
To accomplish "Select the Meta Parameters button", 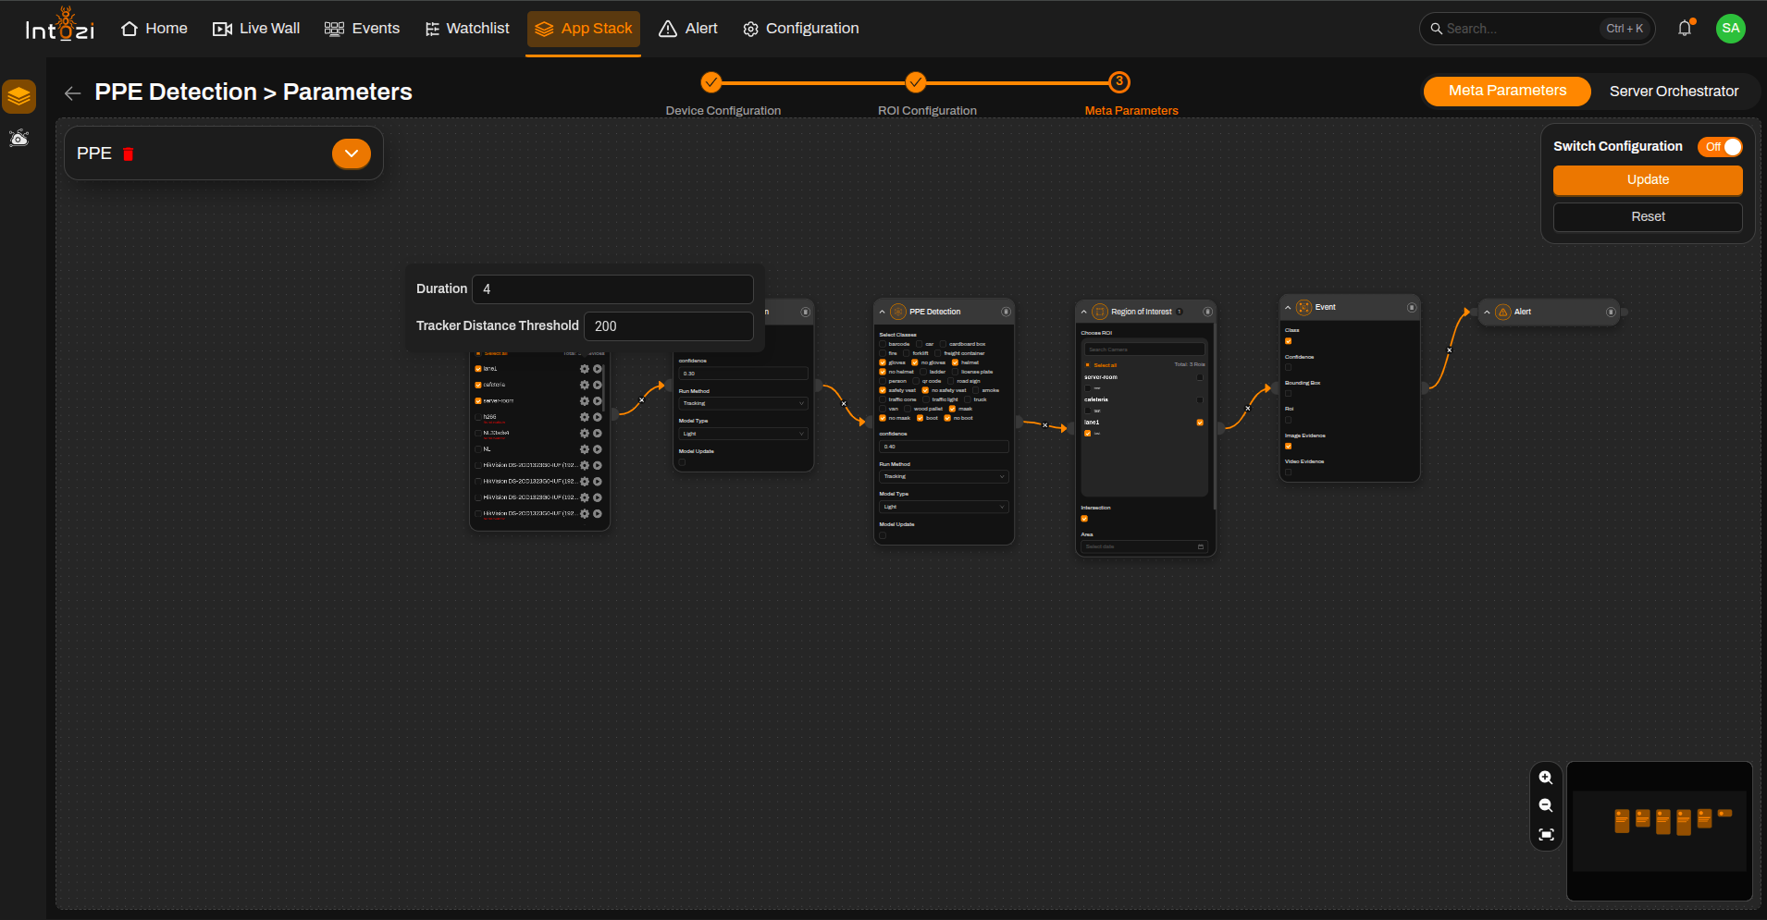I will coord(1507,91).
